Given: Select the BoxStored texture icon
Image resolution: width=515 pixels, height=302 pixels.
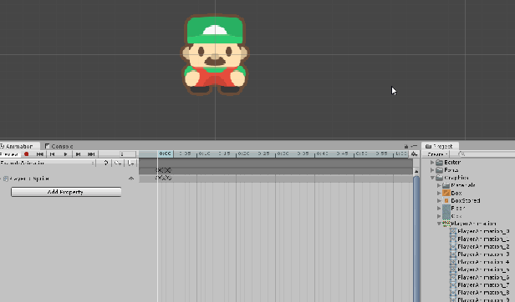Looking at the screenshot, I should pos(446,201).
